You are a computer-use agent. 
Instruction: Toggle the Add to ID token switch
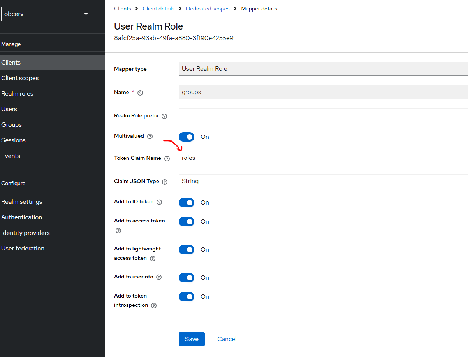[x=186, y=203]
